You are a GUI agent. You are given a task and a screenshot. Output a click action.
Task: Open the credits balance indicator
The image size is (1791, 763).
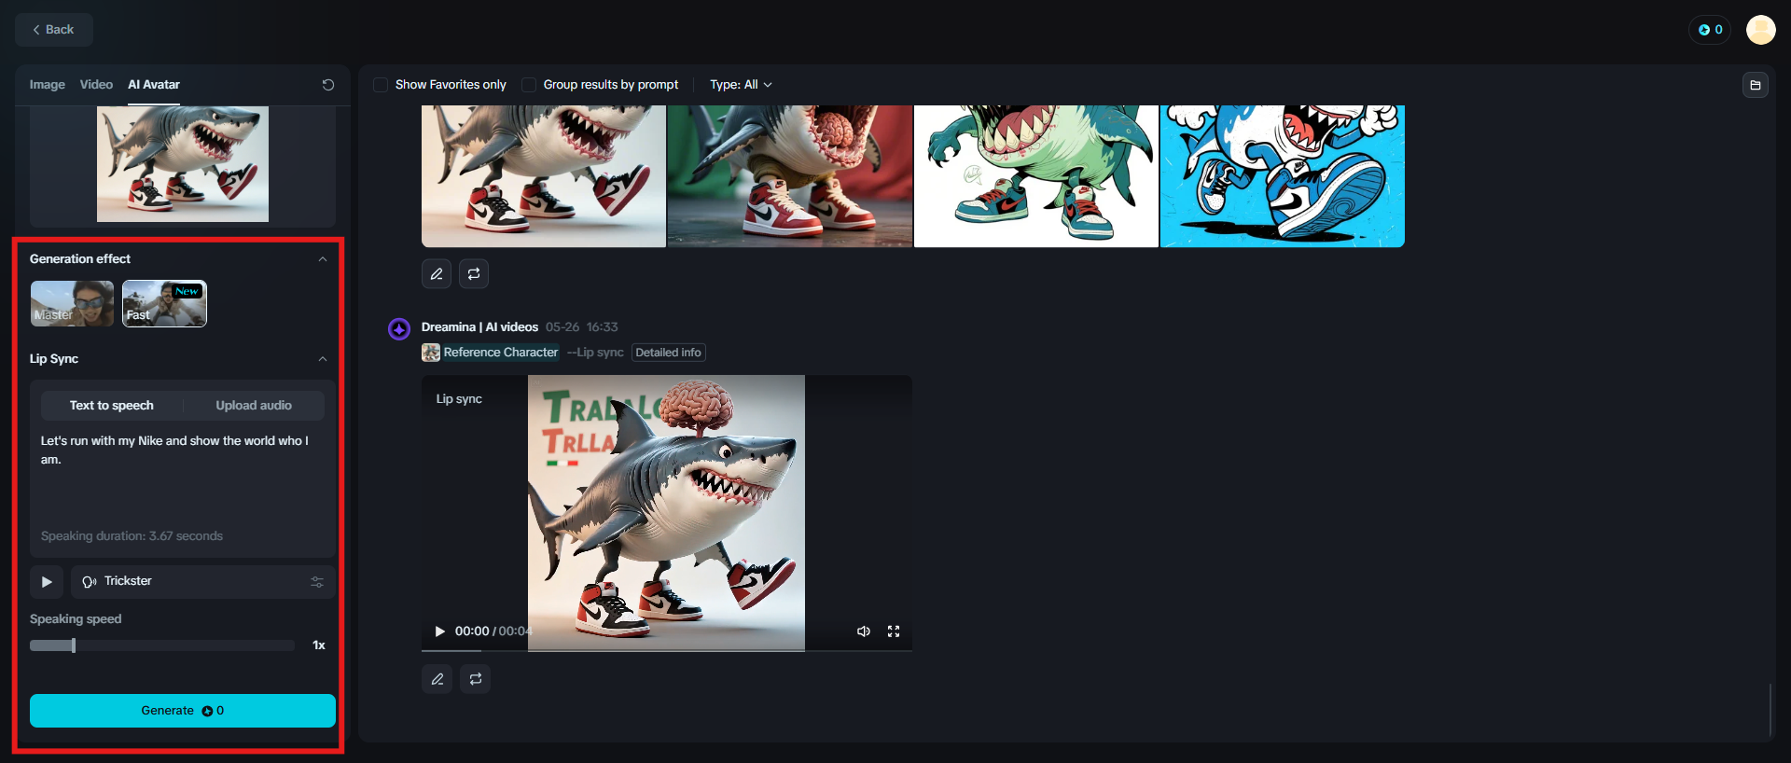pos(1710,30)
